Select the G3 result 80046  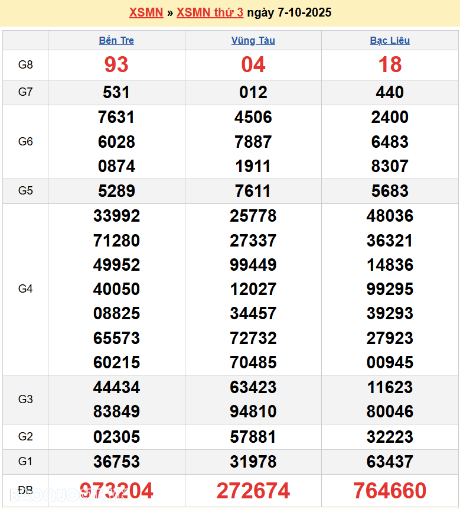click(x=390, y=411)
